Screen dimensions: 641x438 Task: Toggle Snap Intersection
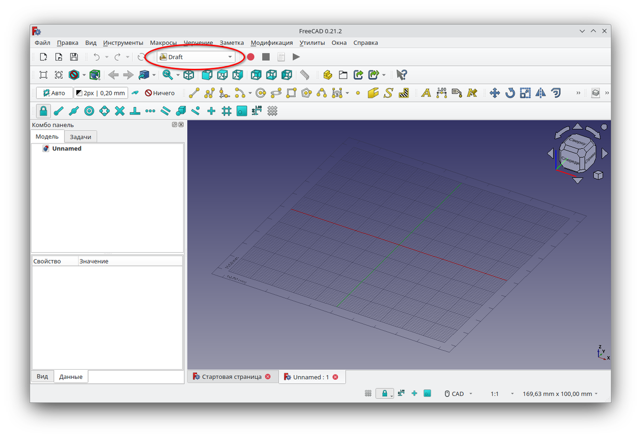[x=120, y=111]
